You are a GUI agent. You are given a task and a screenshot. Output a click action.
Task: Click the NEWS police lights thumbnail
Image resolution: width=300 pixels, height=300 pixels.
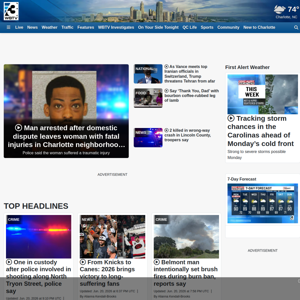[x=148, y=138]
